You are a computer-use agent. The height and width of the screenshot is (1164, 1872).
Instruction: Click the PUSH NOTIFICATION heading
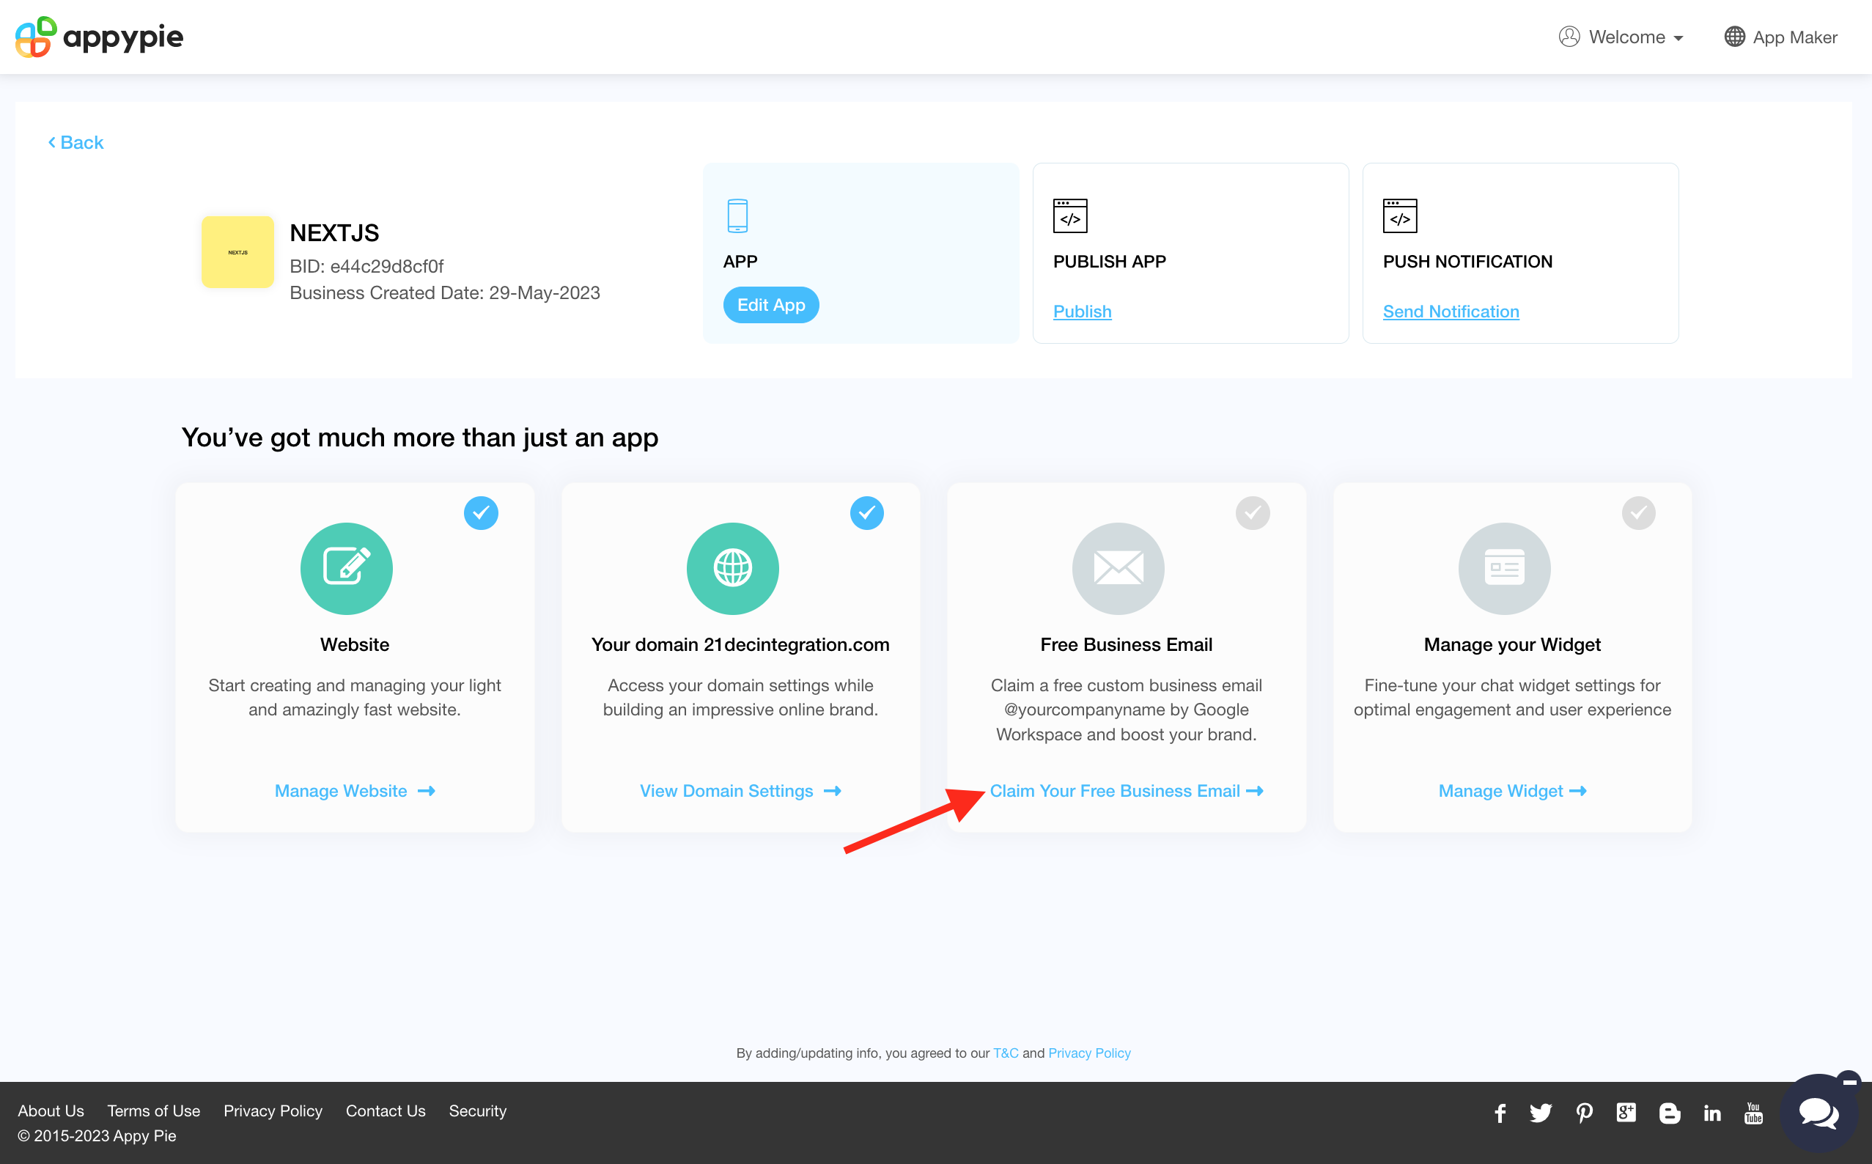tap(1468, 262)
